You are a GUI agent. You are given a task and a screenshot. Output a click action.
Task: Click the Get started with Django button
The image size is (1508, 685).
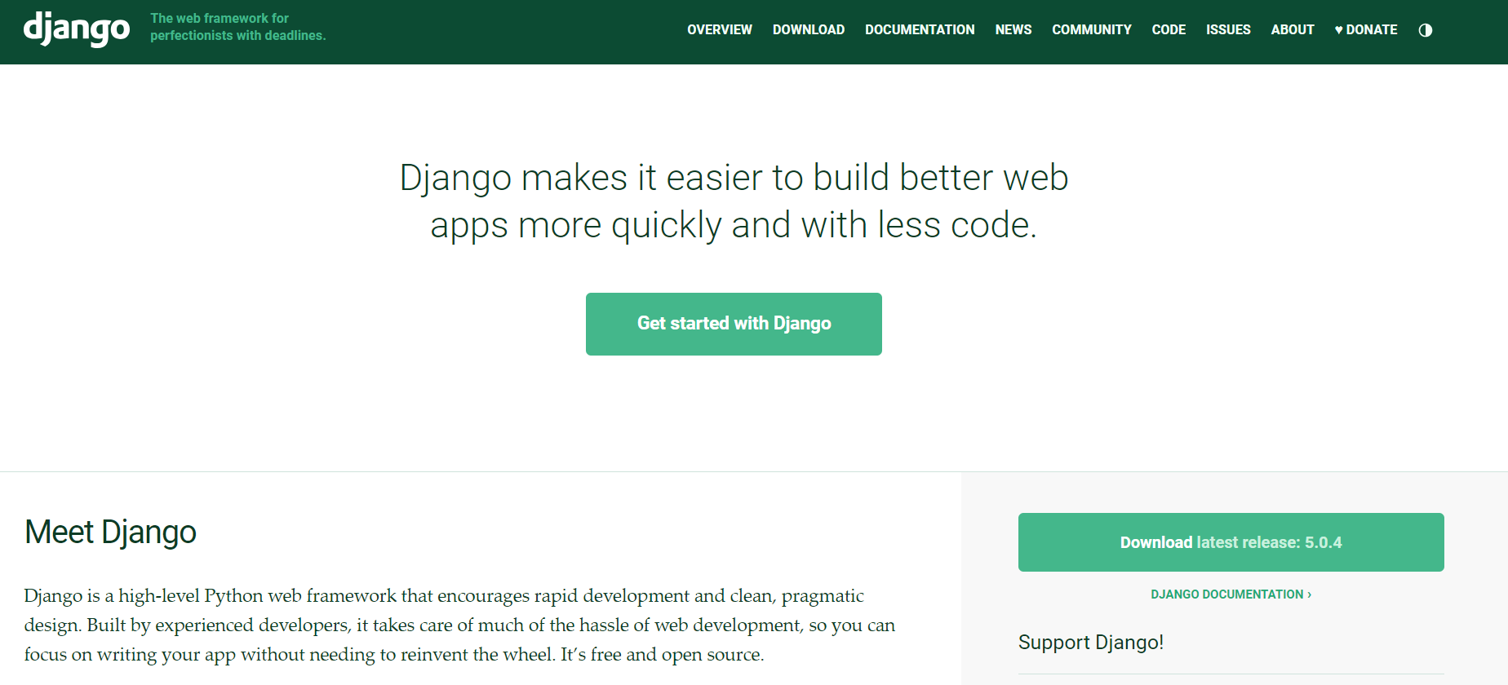[734, 324]
